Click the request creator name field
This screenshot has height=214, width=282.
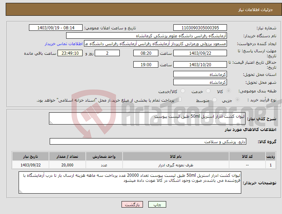point(155,44)
